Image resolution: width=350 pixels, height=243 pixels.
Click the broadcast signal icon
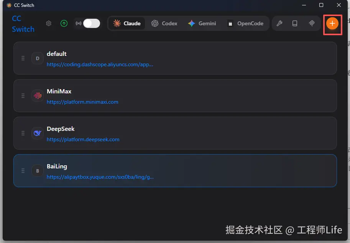(x=78, y=23)
